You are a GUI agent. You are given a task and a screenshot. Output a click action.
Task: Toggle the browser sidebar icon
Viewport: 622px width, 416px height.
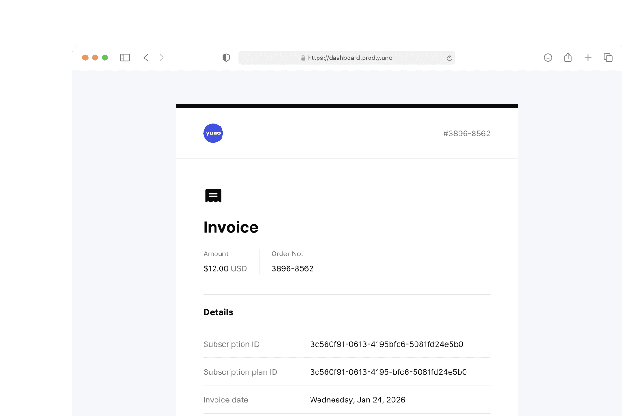coord(125,58)
